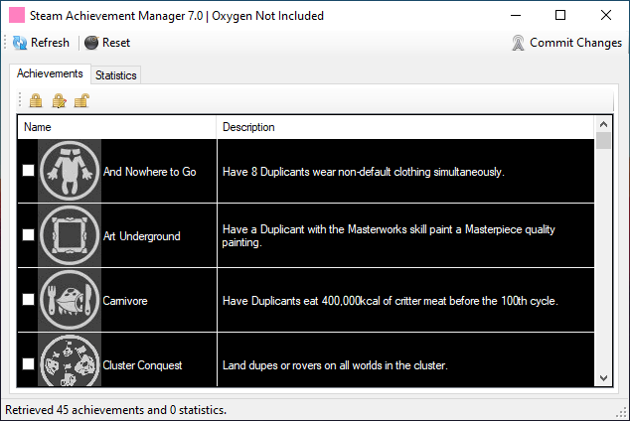This screenshot has height=421, width=630.
Task: Select the Achievements tab
Action: tap(50, 73)
